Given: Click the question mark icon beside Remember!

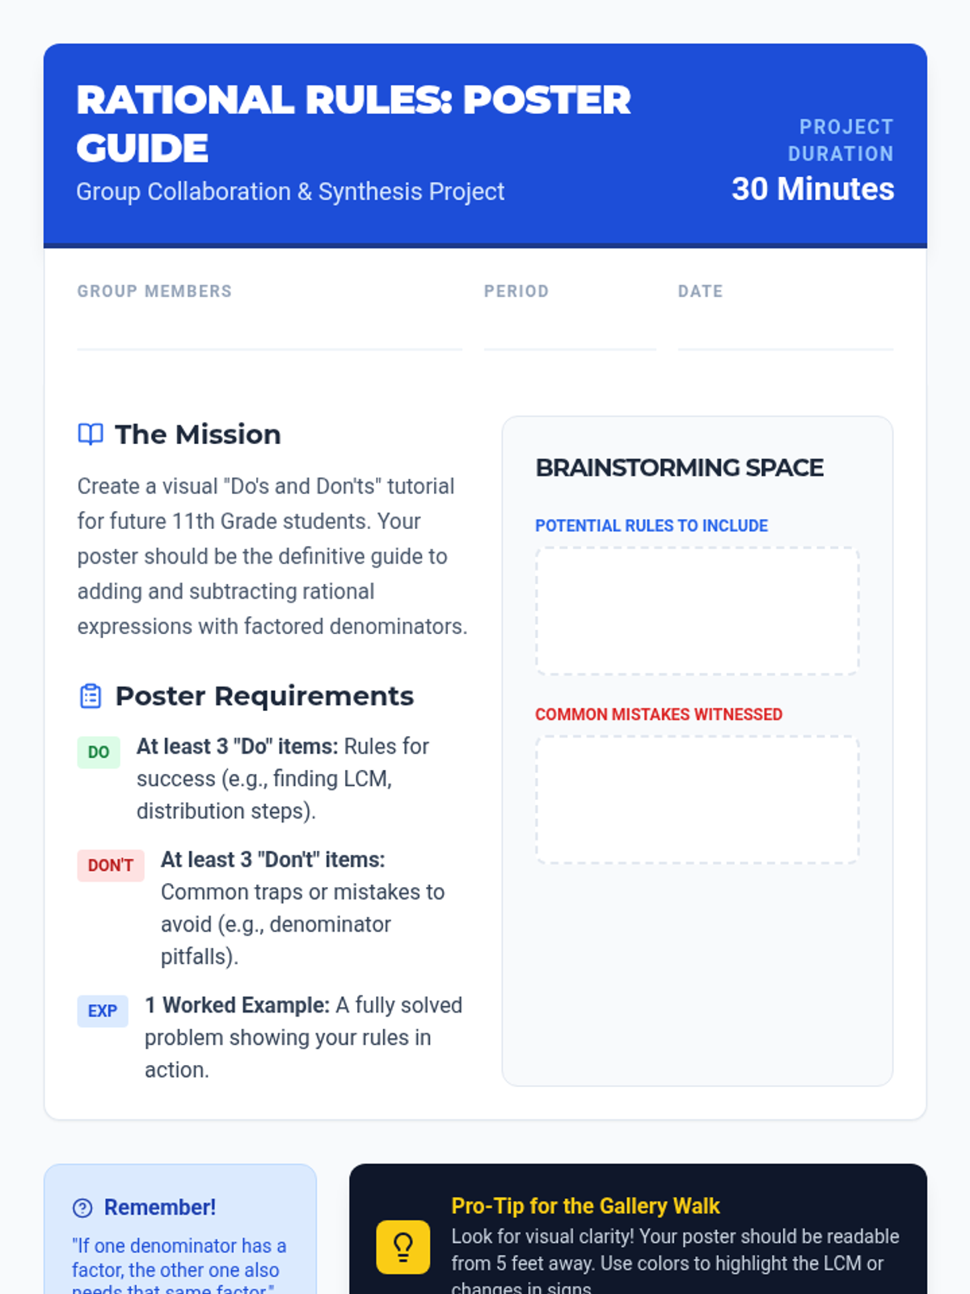Looking at the screenshot, I should (82, 1207).
